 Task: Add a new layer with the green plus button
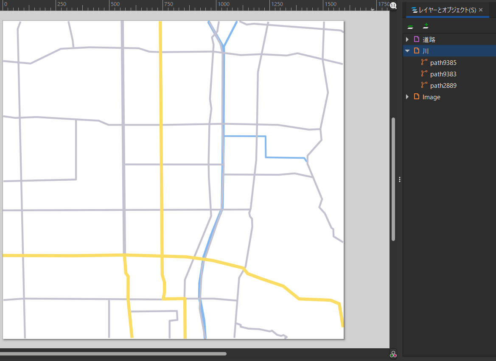coord(425,26)
